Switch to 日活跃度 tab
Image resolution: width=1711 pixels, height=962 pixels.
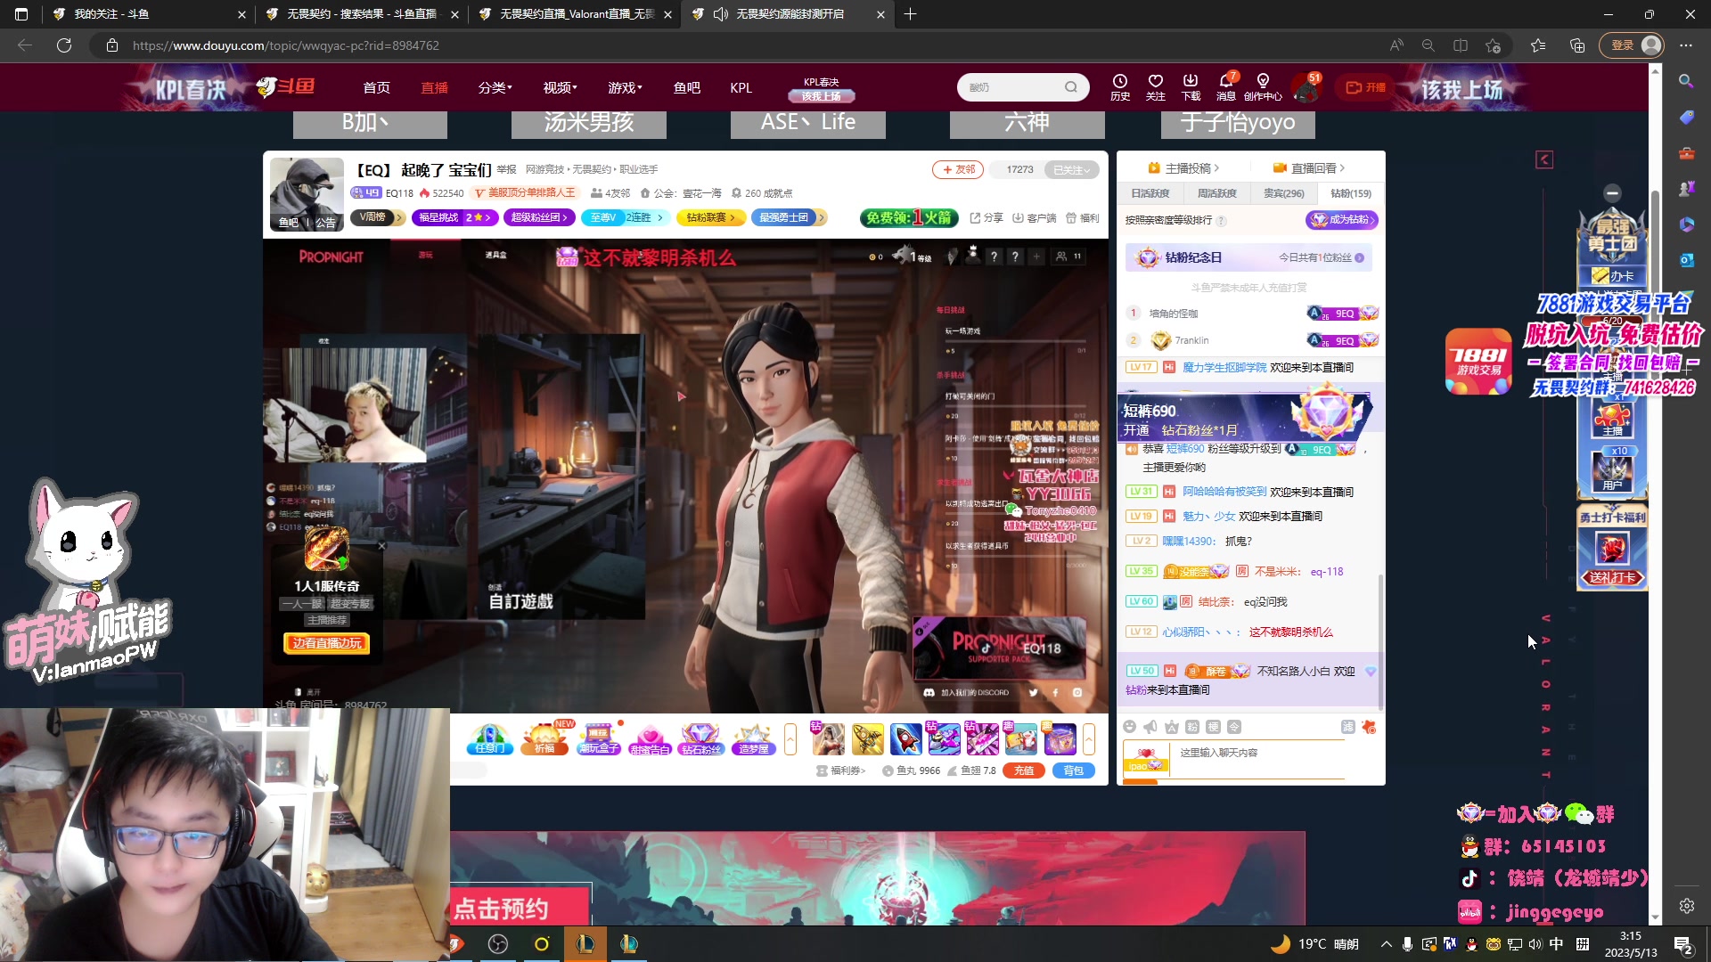tap(1150, 193)
